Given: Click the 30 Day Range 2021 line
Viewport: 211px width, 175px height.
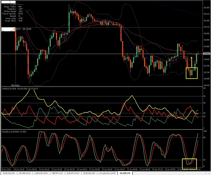Looking at the screenshot, I should point(13,11).
